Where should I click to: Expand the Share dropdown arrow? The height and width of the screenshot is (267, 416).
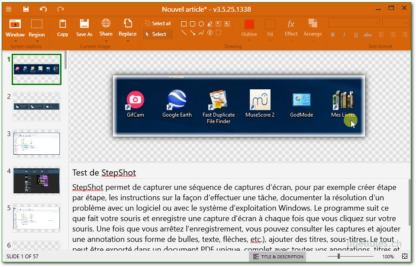coord(106,41)
